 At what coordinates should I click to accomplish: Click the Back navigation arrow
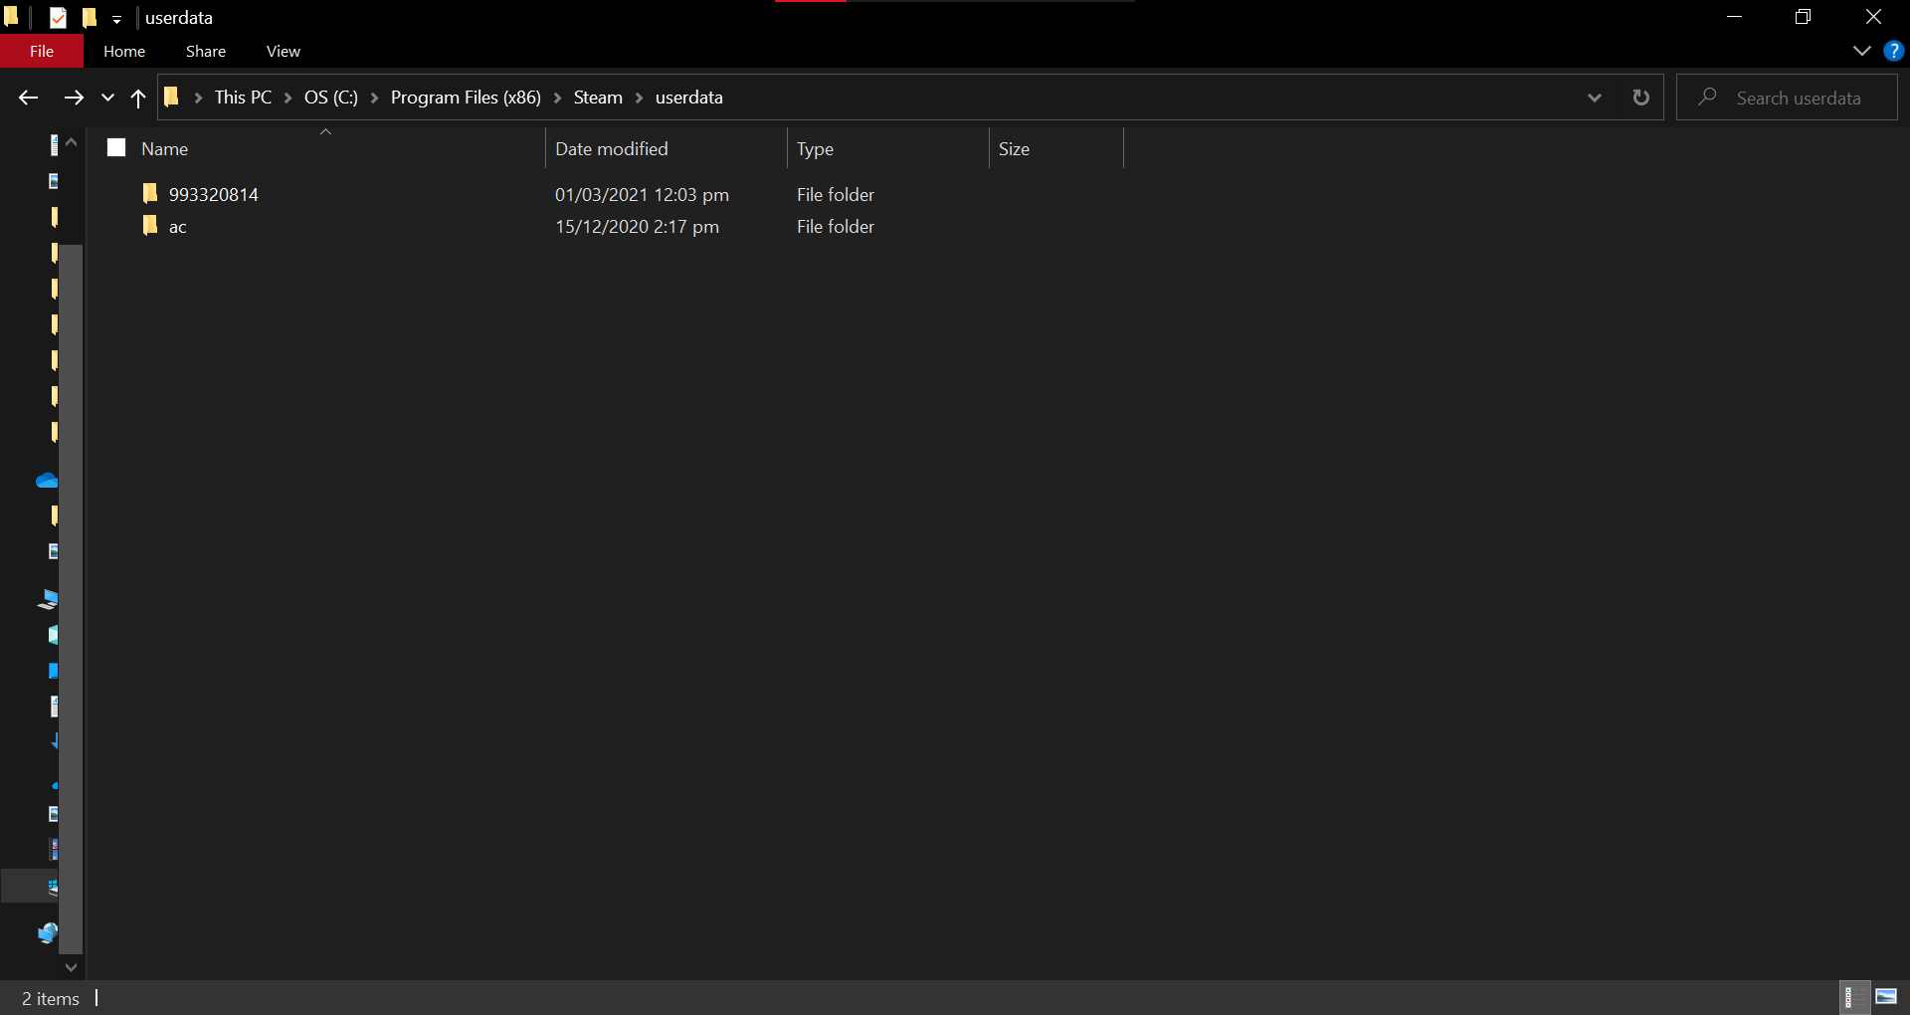[x=28, y=98]
